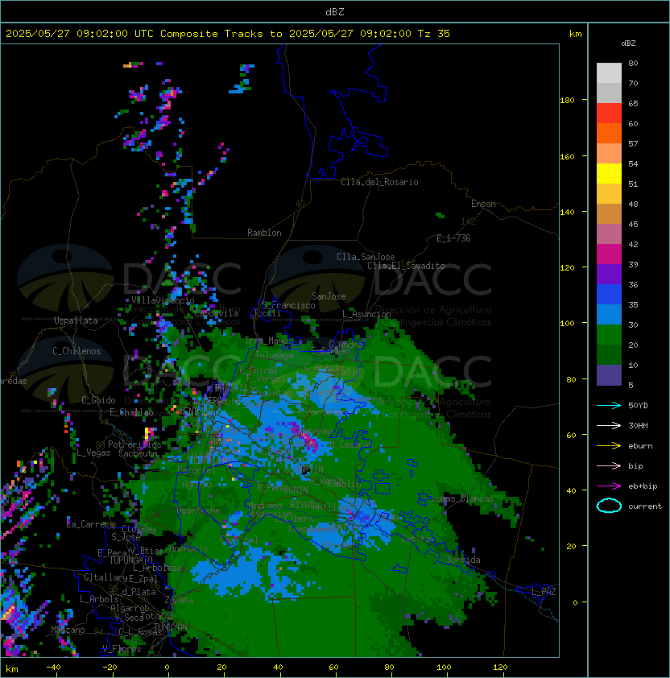Click the 'Capdevila' map label

click(216, 313)
